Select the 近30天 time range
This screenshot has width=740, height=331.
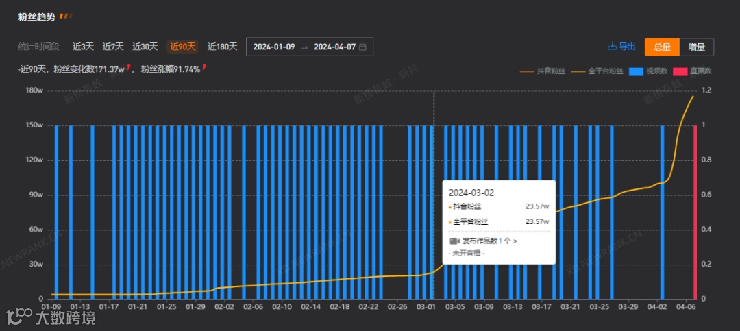(x=145, y=47)
